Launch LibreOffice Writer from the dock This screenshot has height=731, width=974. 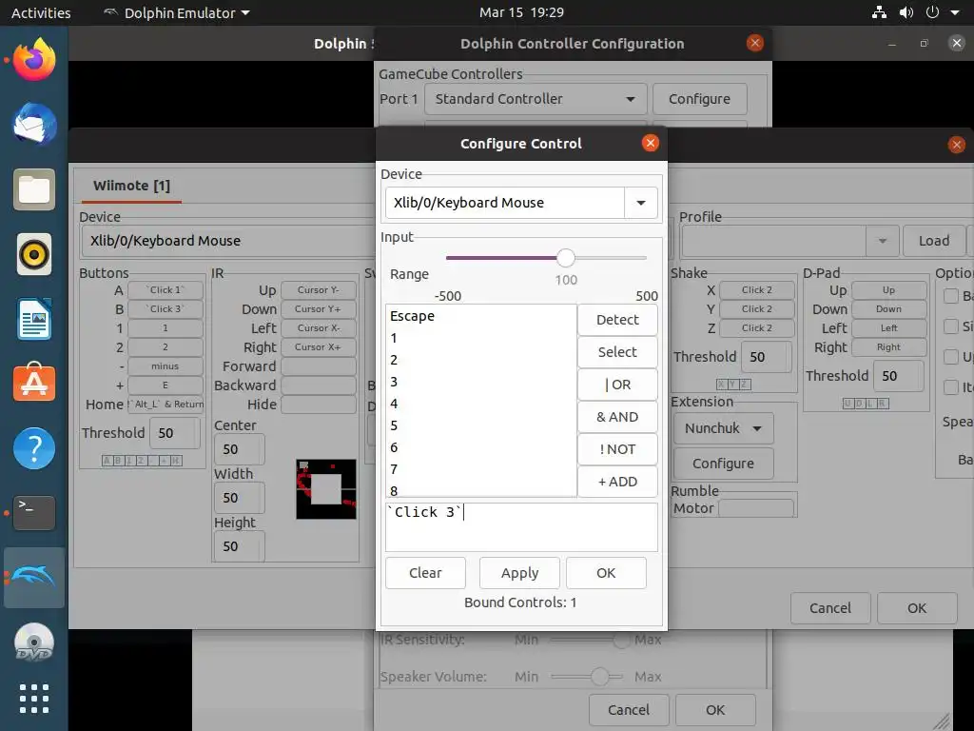[x=34, y=319]
